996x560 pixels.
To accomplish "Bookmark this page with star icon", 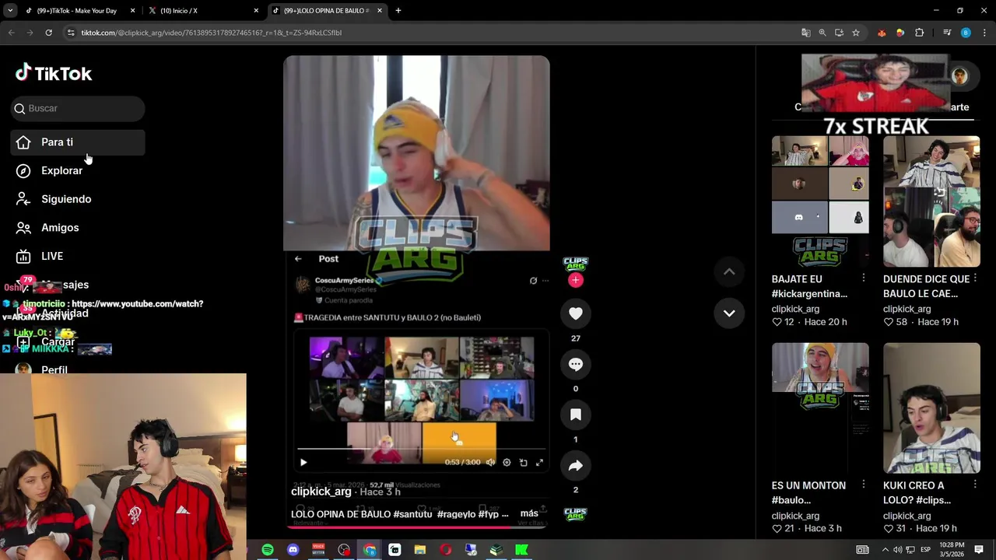I will [856, 33].
